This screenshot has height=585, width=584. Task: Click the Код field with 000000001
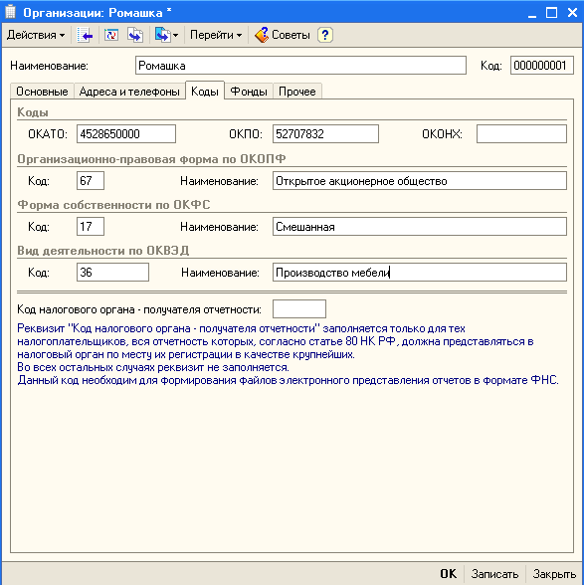(542, 66)
